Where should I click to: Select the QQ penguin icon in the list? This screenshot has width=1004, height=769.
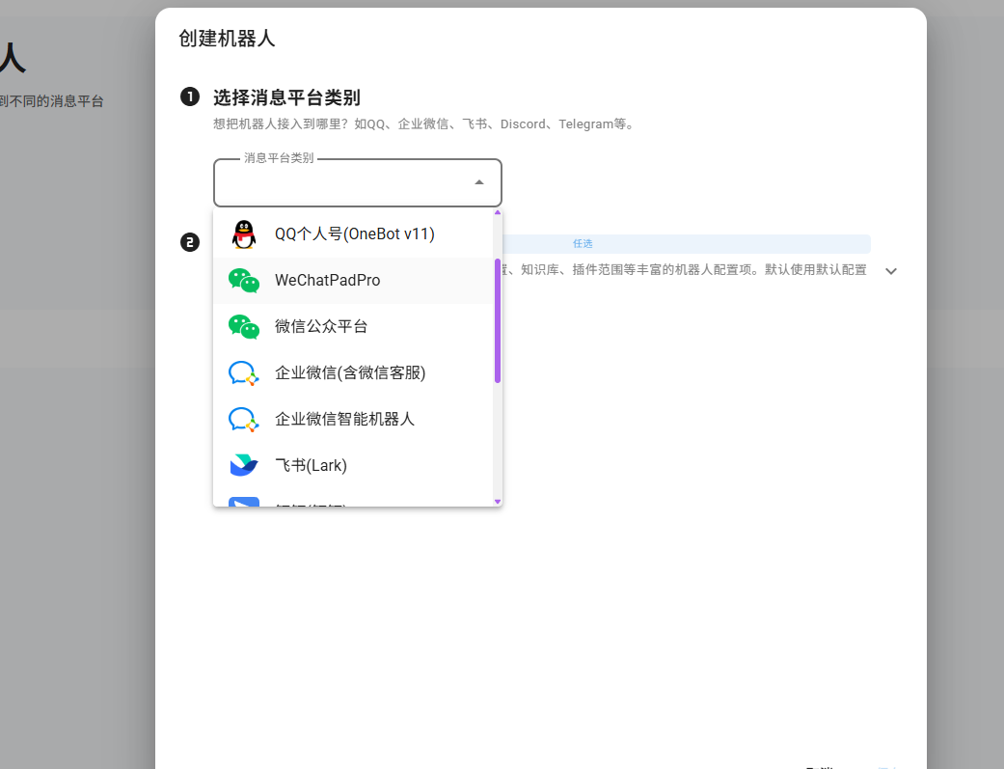tap(243, 233)
